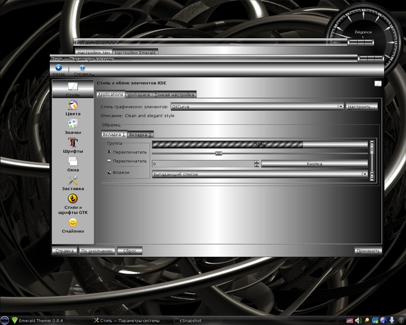Select the first Переключатель radio button

[109, 152]
